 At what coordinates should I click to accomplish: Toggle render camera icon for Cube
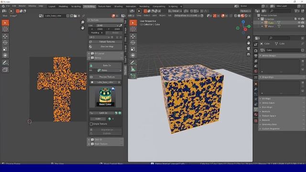click(x=303, y=22)
